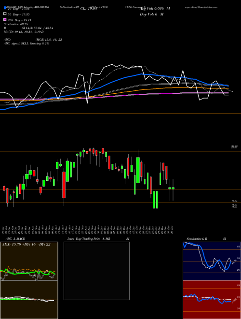The height and width of the screenshot is (319, 241).
Task: Click the '19 Oct' date axis label
Action: pos(4,230)
